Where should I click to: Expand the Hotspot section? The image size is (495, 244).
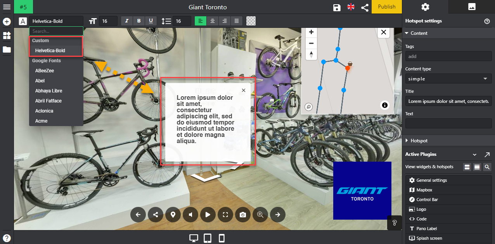(x=448, y=141)
